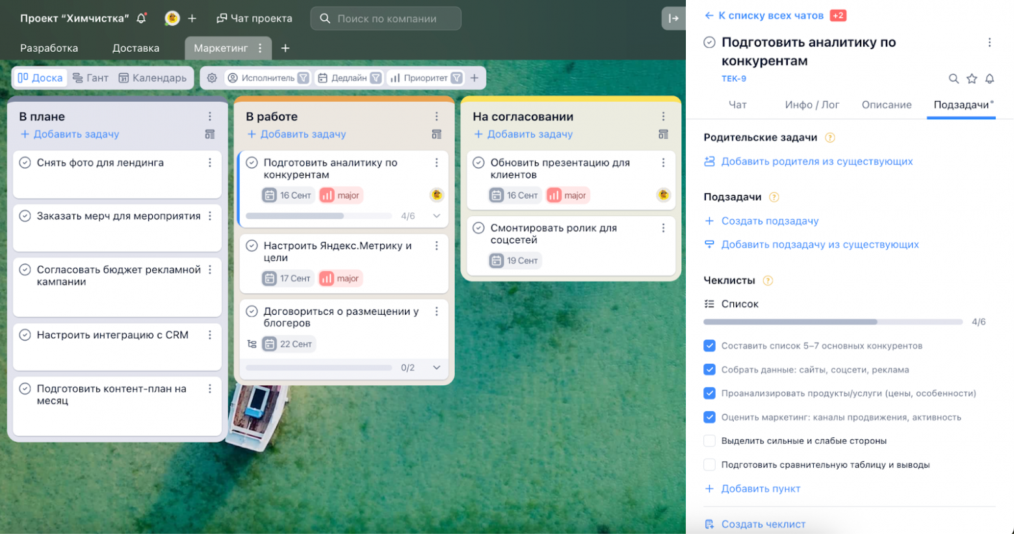Click column layout icon in "В плане"

pos(209,134)
